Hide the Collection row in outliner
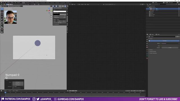 (179, 8)
